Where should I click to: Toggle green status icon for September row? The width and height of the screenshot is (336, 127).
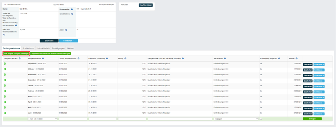(5, 64)
